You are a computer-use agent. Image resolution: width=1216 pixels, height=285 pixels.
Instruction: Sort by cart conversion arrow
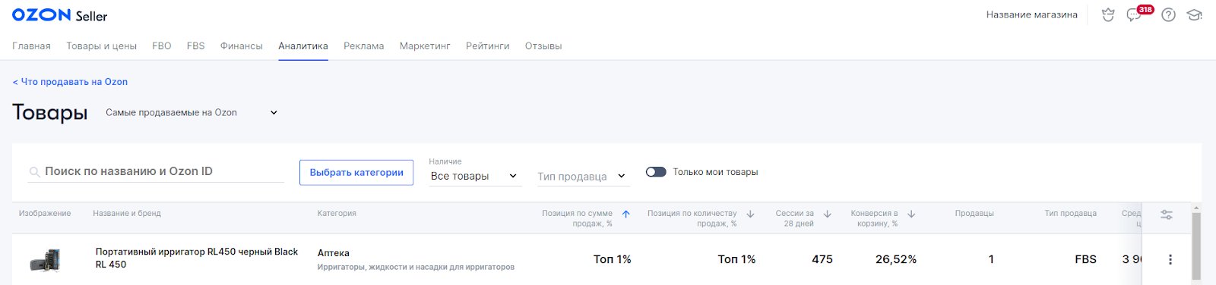[x=911, y=214]
